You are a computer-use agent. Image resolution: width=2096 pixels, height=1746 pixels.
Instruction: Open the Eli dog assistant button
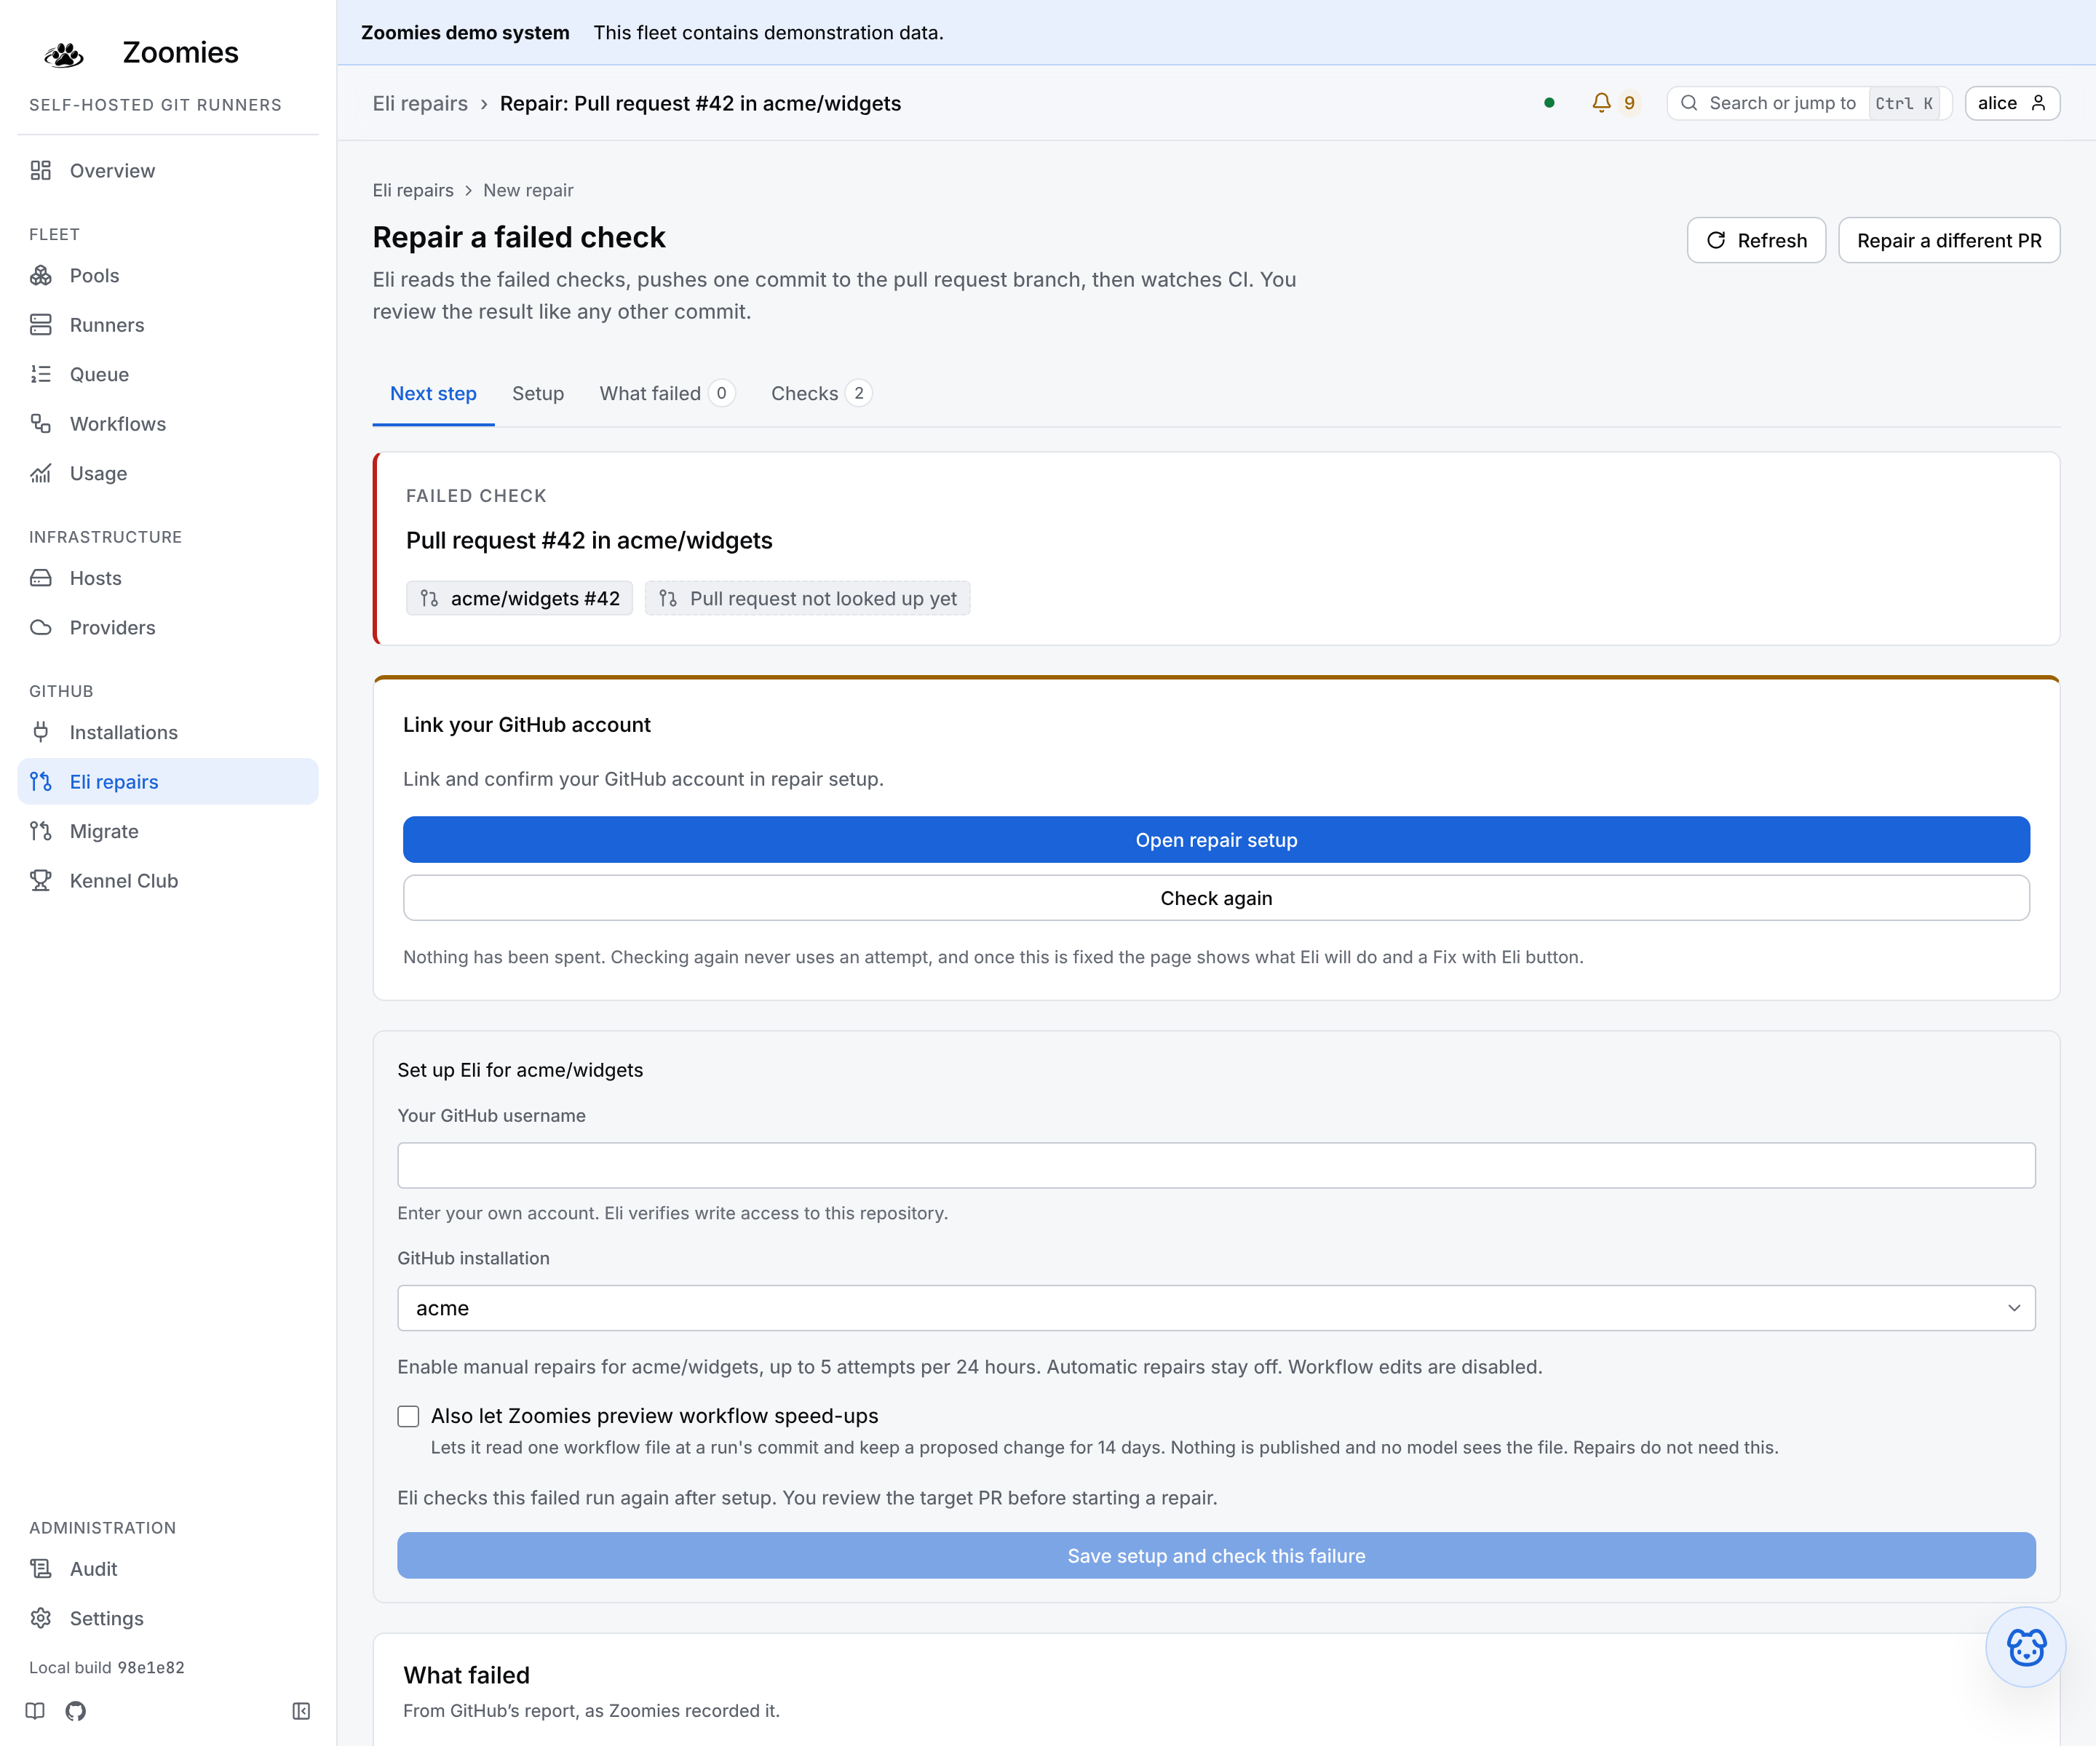[x=2026, y=1646]
